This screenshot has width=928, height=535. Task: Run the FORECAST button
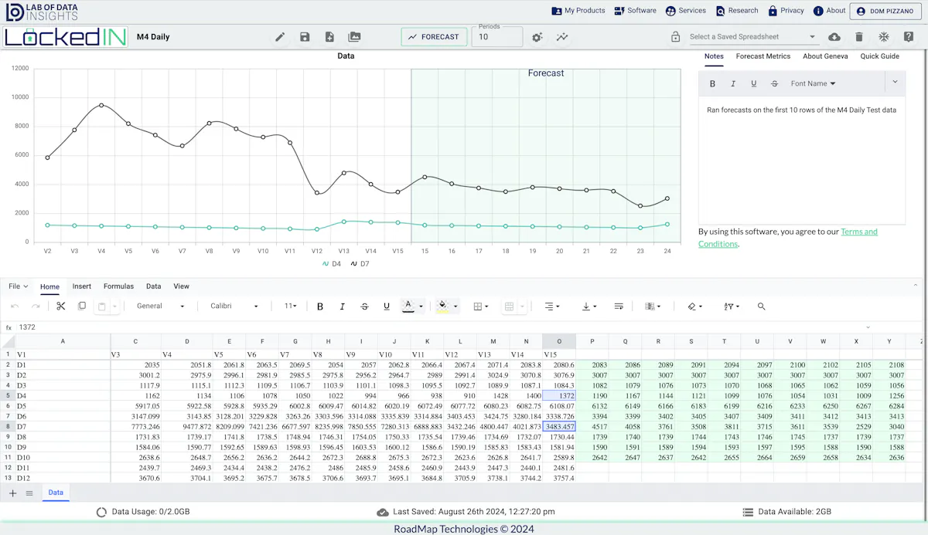(434, 37)
